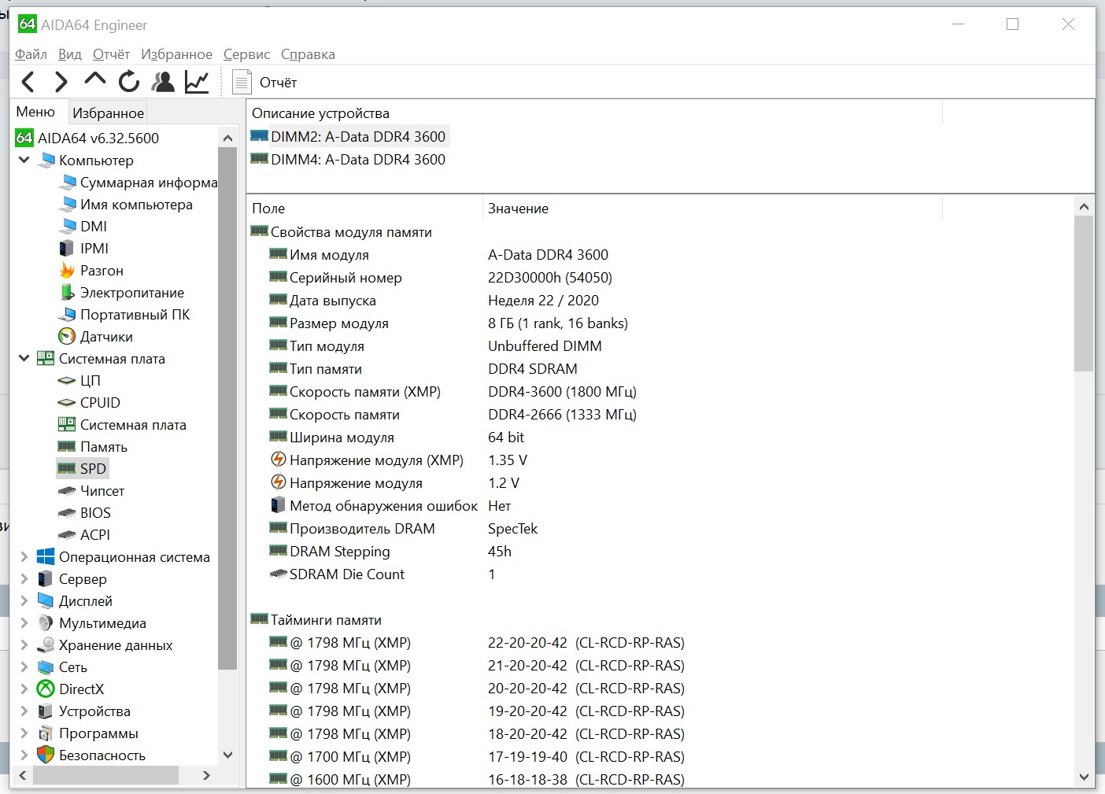Click the sidebar scroll right arrow
The width and height of the screenshot is (1105, 794).
[x=206, y=775]
